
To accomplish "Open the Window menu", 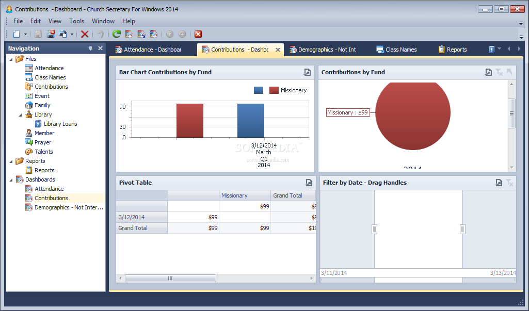I will (103, 21).
